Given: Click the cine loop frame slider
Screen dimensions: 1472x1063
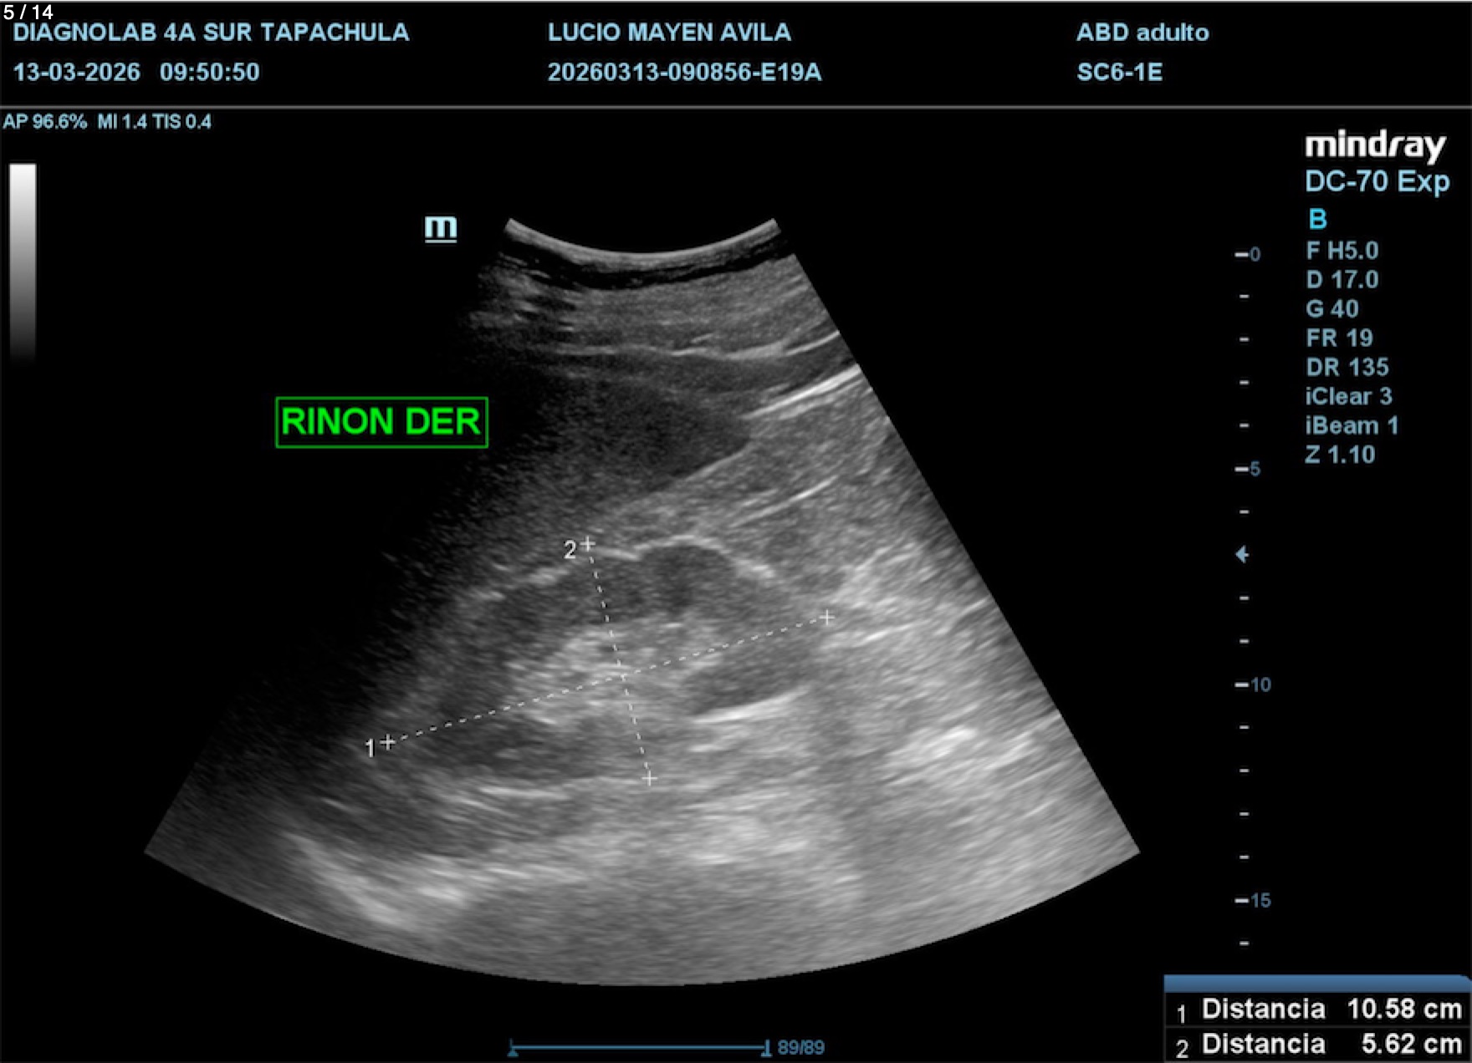Looking at the screenshot, I should 639,1046.
